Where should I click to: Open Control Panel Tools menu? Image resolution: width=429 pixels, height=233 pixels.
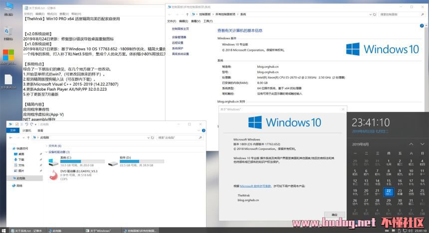[208, 21]
